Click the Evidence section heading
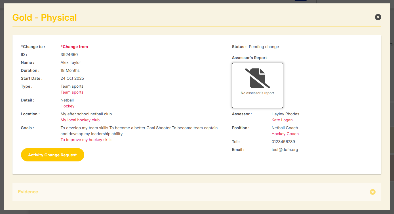The image size is (394, 214). click(28, 192)
